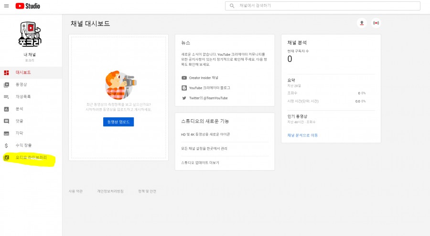
Task: Click the 분석 chart icon
Action: click(6, 109)
